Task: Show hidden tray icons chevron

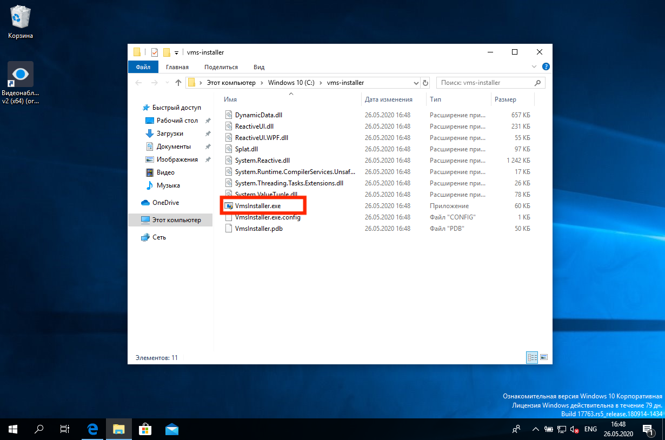Action: point(535,429)
